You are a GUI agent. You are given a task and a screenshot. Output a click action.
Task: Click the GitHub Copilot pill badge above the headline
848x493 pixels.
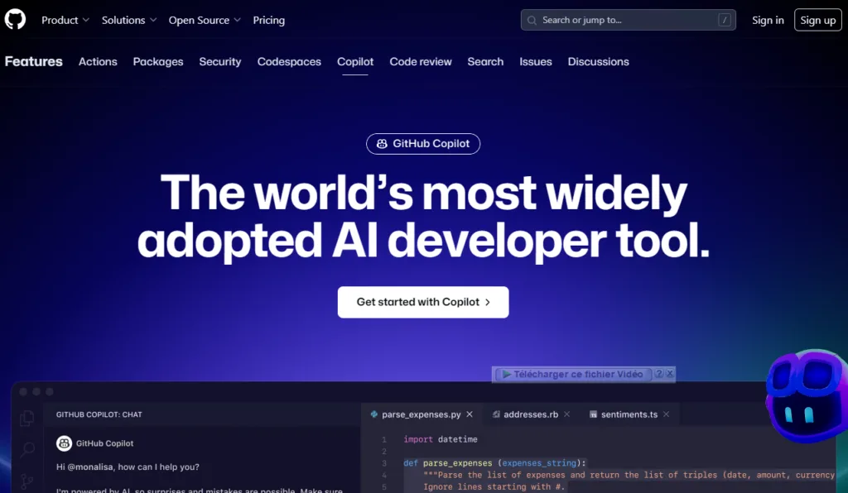tap(423, 144)
